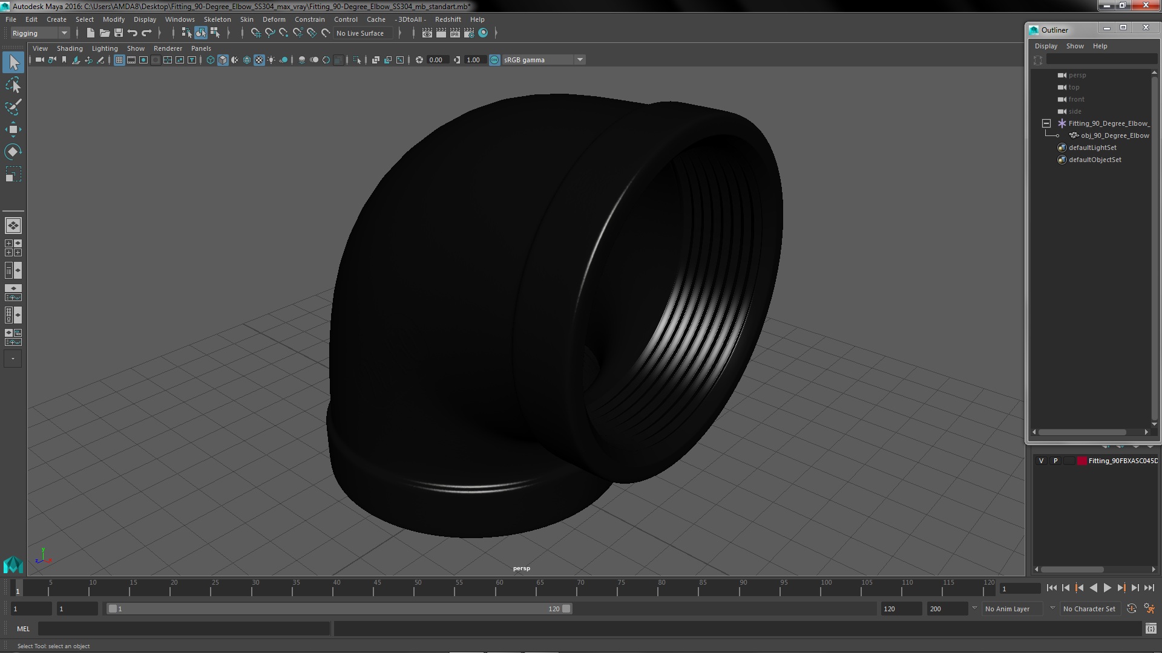The height and width of the screenshot is (653, 1162).
Task: Toggle layer playback P box
Action: (1055, 461)
